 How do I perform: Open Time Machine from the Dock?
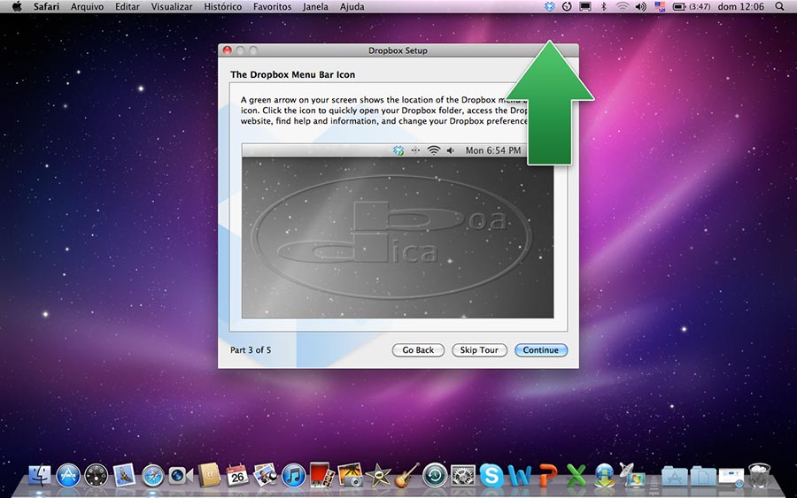(x=435, y=476)
